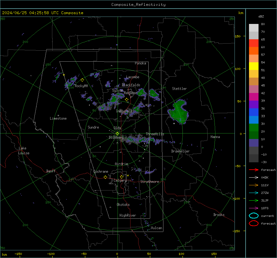Click the Ponoka label

(x=140, y=63)
